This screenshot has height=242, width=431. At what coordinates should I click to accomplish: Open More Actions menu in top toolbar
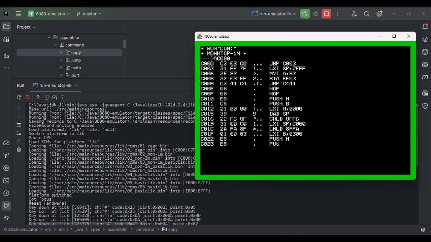337,14
